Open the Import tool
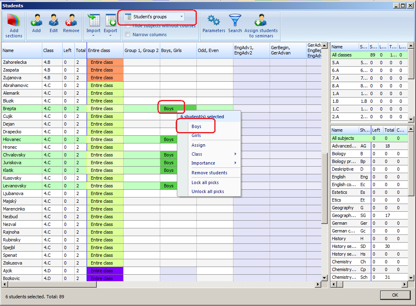 coord(94,20)
